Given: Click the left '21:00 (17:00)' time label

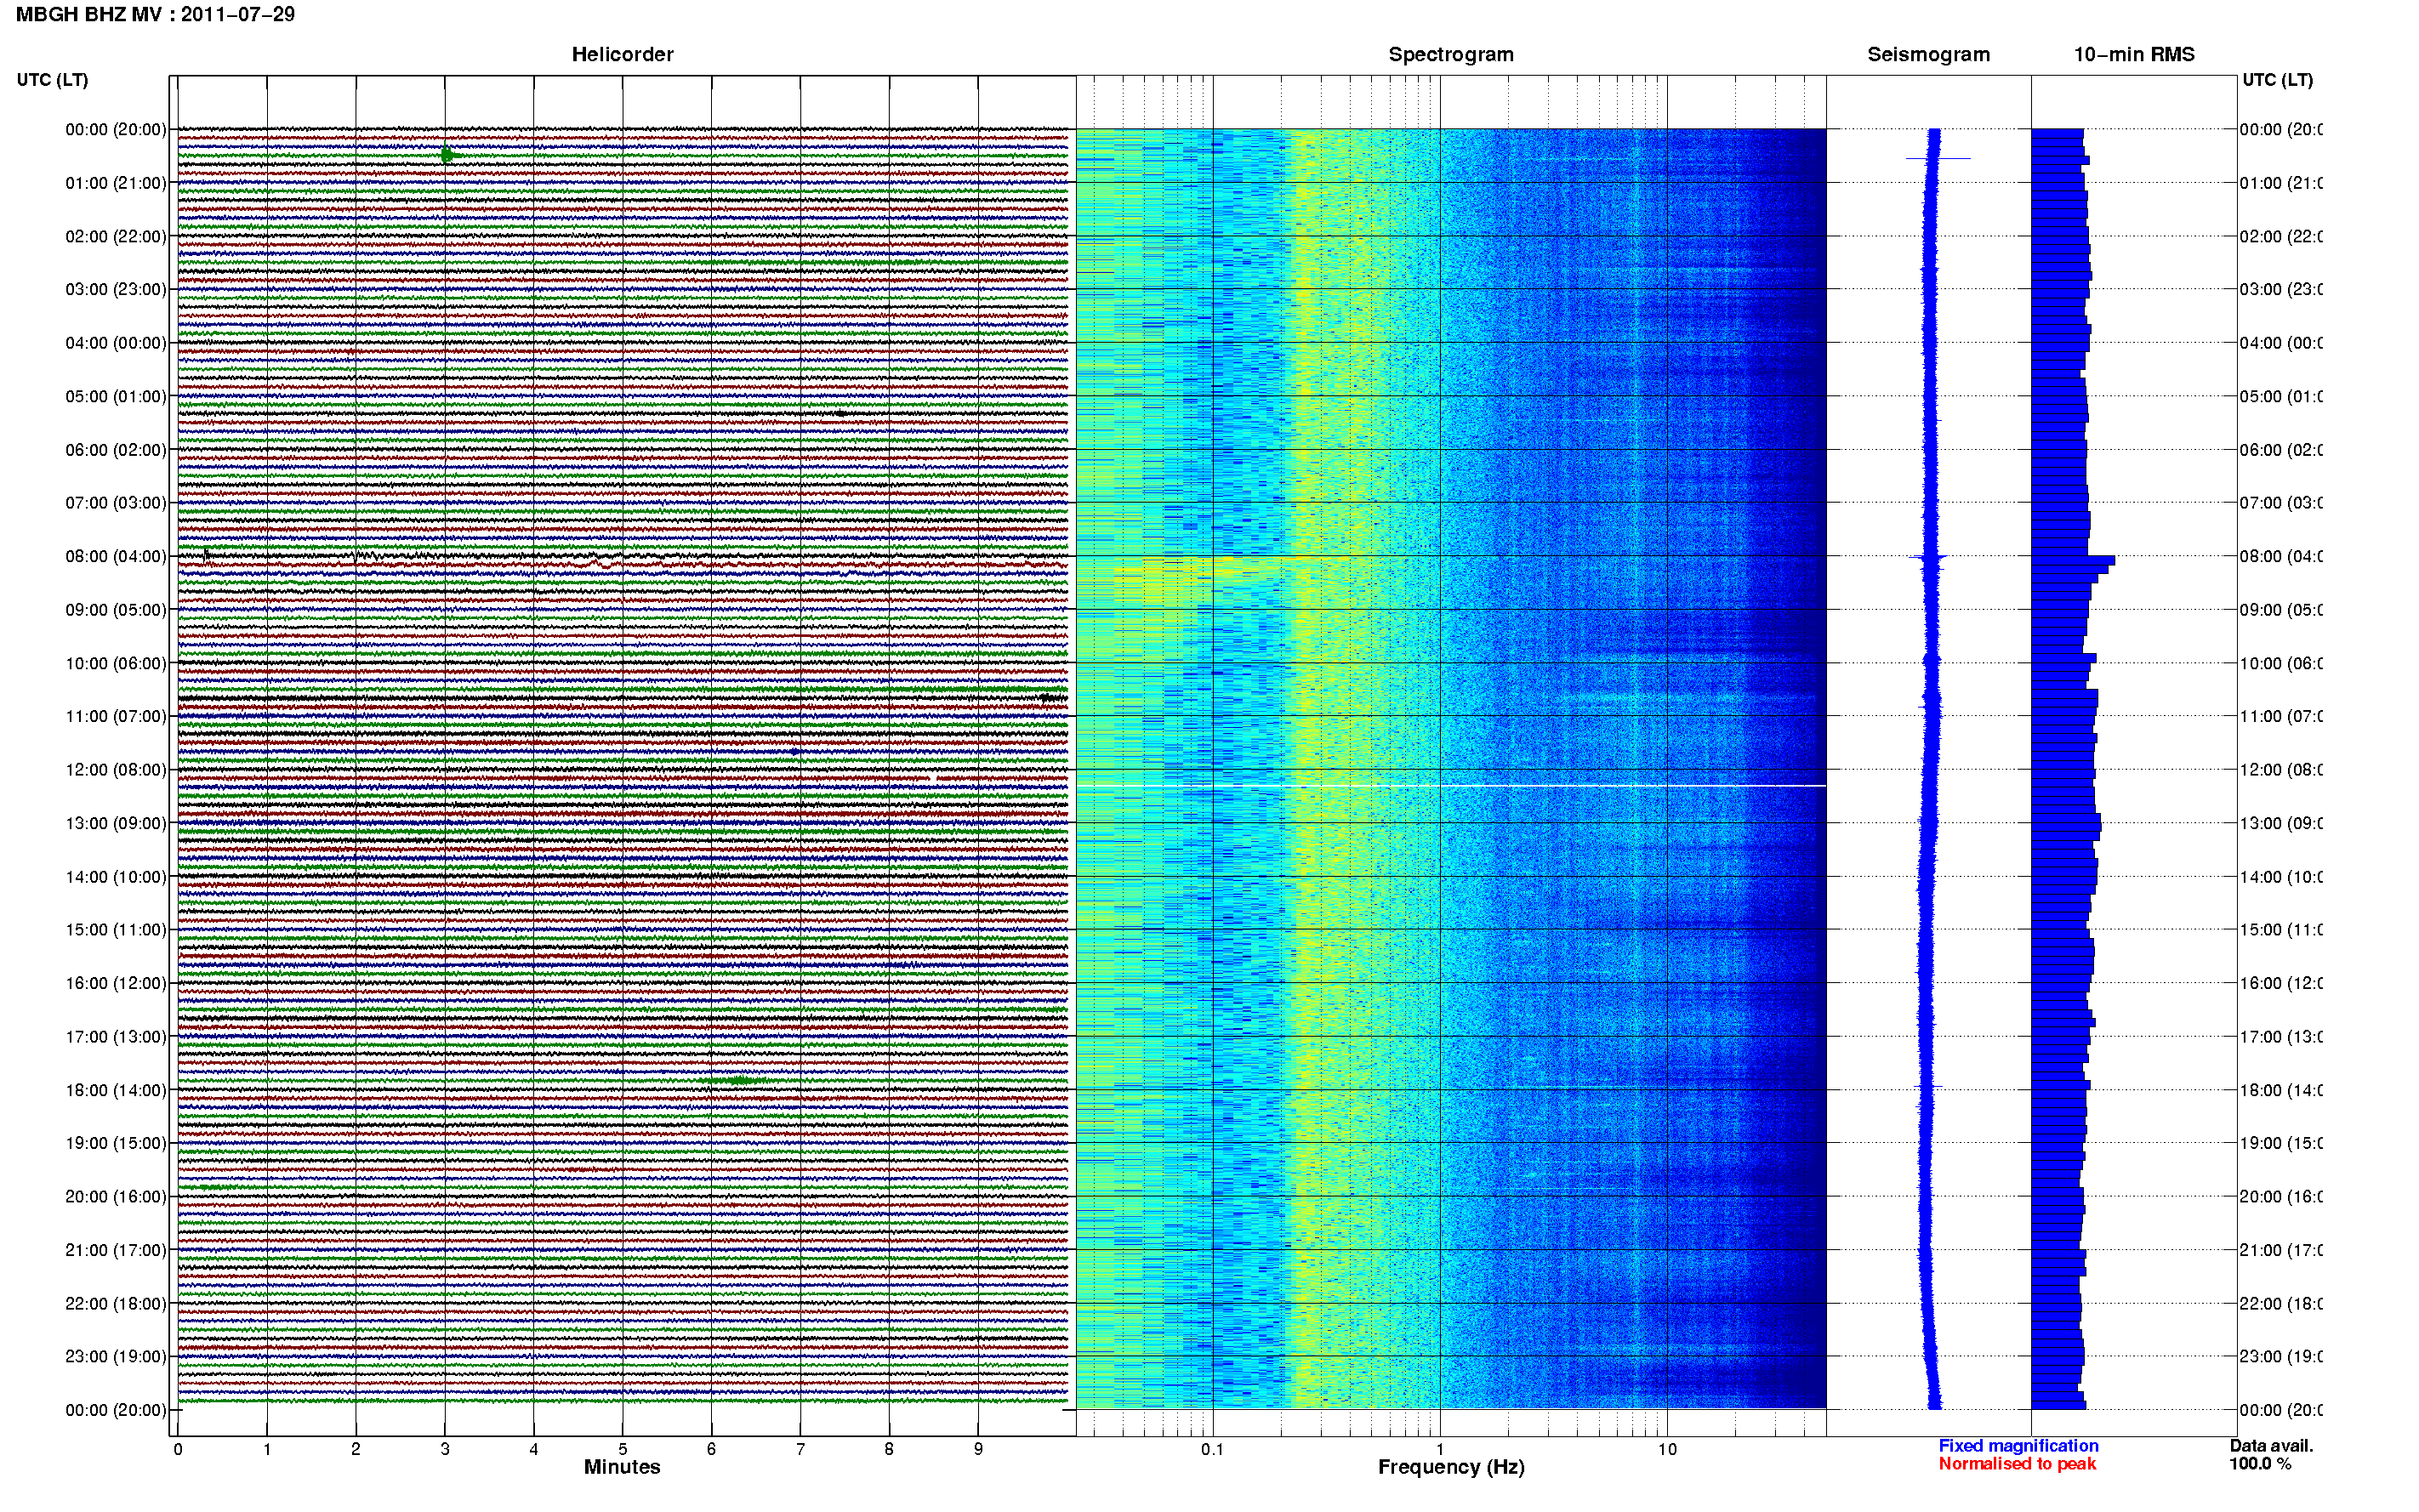Looking at the screenshot, I should (x=116, y=1250).
